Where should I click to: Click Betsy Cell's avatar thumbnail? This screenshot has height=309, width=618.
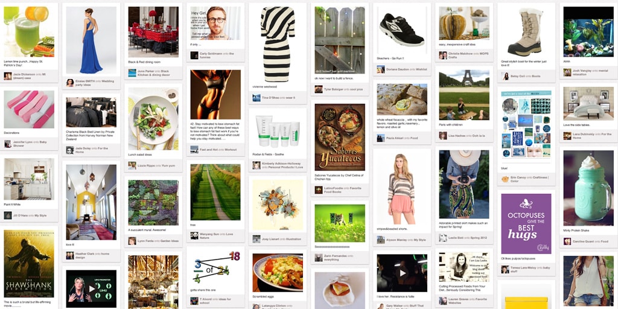(x=505, y=76)
